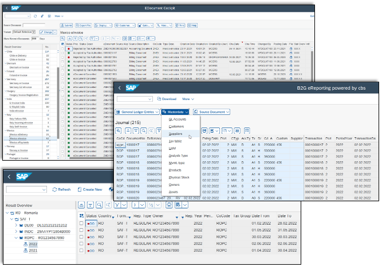Click Download in the B2G eReporting toolbar
Viewport: 382px width, 267px height.
[167, 99]
